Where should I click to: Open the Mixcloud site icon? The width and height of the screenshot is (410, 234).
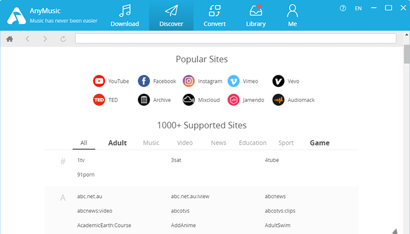click(189, 100)
